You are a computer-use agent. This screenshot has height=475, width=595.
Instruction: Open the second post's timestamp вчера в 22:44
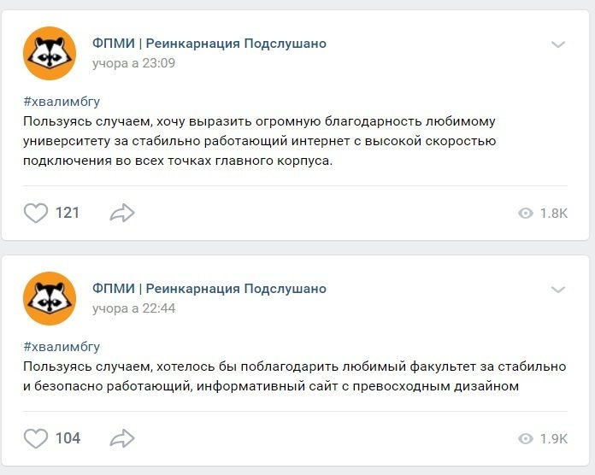133,308
